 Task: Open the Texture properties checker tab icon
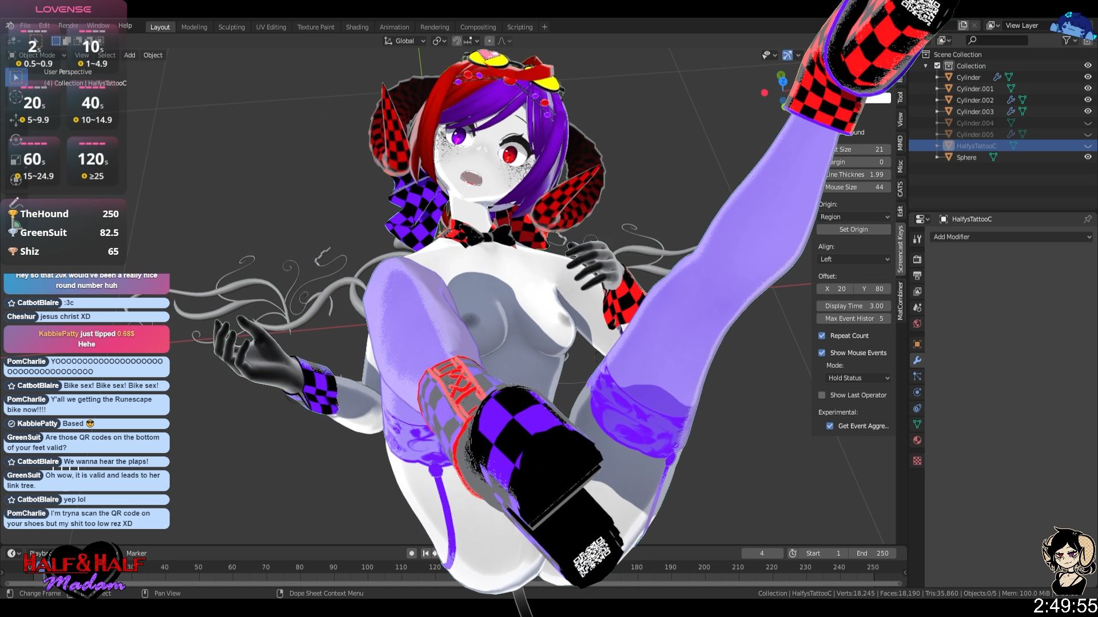917,460
